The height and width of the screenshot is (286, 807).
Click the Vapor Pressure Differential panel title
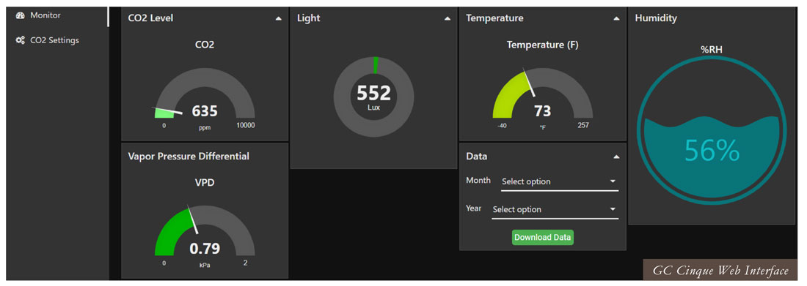[x=189, y=156]
